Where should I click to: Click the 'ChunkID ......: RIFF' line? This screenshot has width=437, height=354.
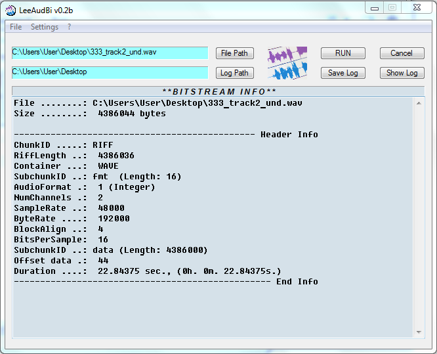tap(64, 145)
